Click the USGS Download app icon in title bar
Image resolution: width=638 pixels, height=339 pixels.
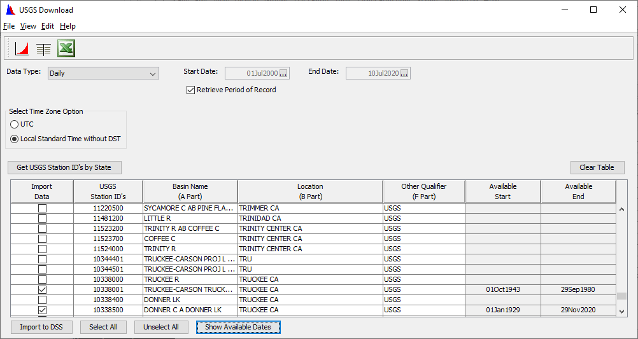(x=10, y=10)
